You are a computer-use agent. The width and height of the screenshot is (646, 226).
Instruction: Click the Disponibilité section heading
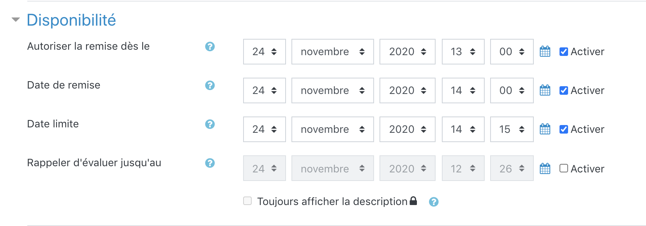pos(71,20)
